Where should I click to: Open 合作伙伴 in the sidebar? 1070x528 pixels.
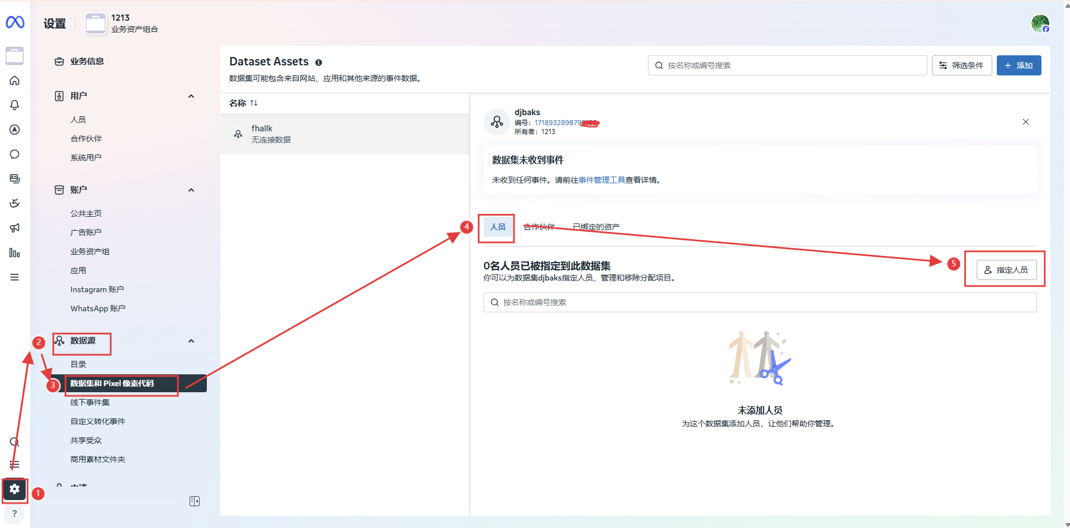click(86, 139)
